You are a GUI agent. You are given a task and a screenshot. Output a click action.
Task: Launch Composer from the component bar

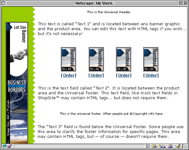coord(178,146)
